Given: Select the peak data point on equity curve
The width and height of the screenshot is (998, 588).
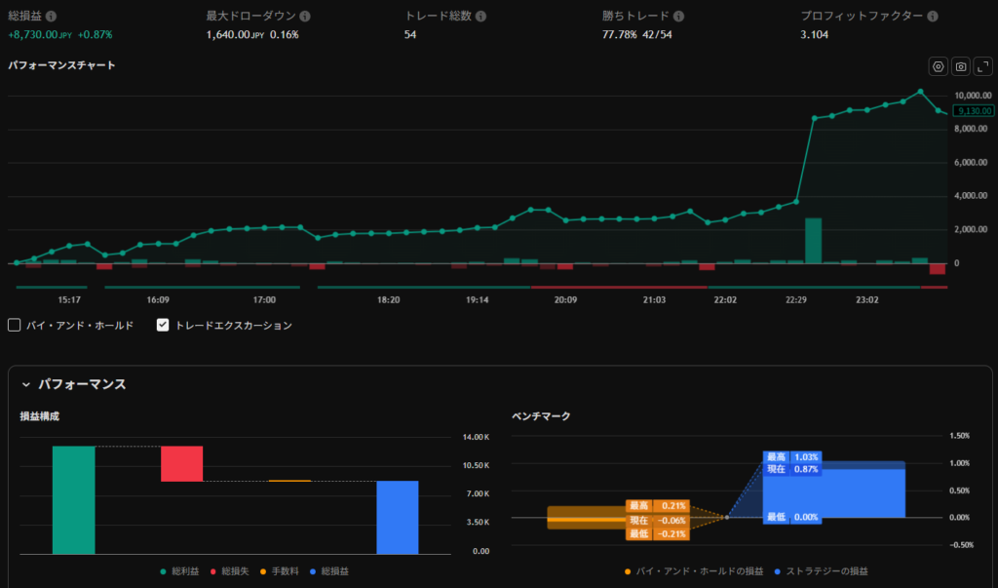Looking at the screenshot, I should [x=920, y=92].
